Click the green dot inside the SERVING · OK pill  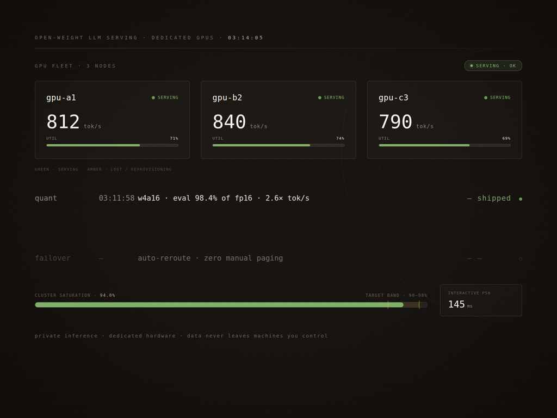[x=472, y=66]
